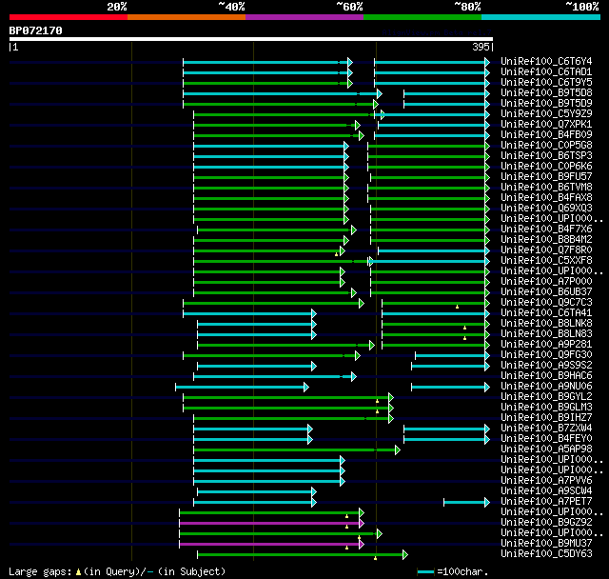Open the UniRef100_B9GYL2 label
The height and width of the screenshot is (579, 609).
click(x=546, y=397)
